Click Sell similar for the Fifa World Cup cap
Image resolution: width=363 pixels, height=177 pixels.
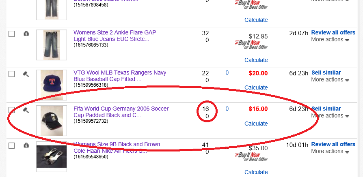pos(326,109)
